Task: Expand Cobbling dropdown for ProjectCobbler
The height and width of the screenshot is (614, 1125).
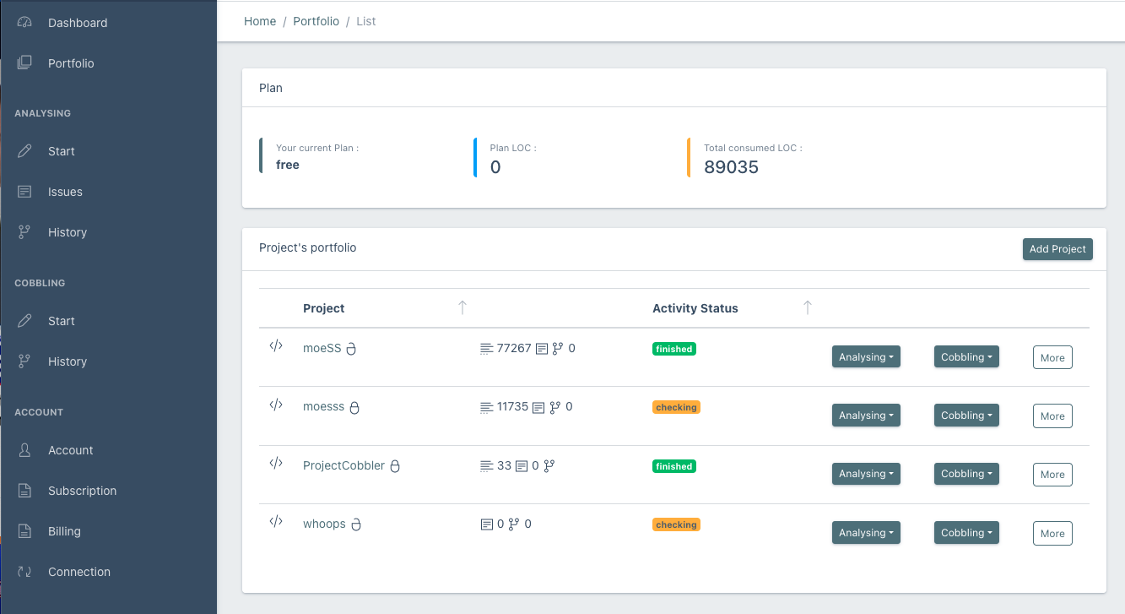Action: [x=966, y=474]
